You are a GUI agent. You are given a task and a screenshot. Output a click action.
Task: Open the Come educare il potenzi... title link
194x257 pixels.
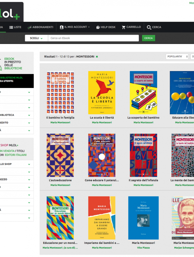tap(102, 180)
